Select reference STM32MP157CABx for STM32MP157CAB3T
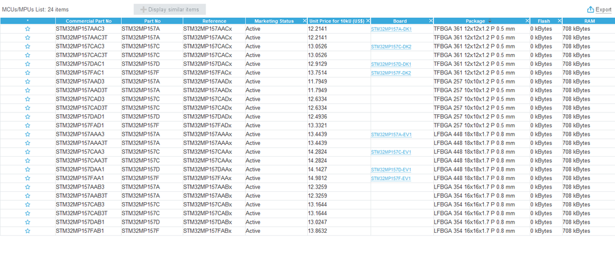615x263 pixels. coord(214,214)
